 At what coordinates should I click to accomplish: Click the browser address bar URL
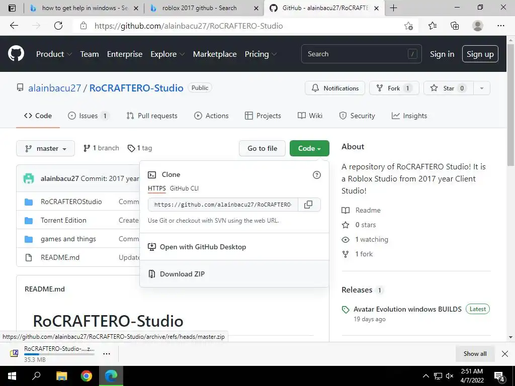pyautogui.click(x=189, y=26)
